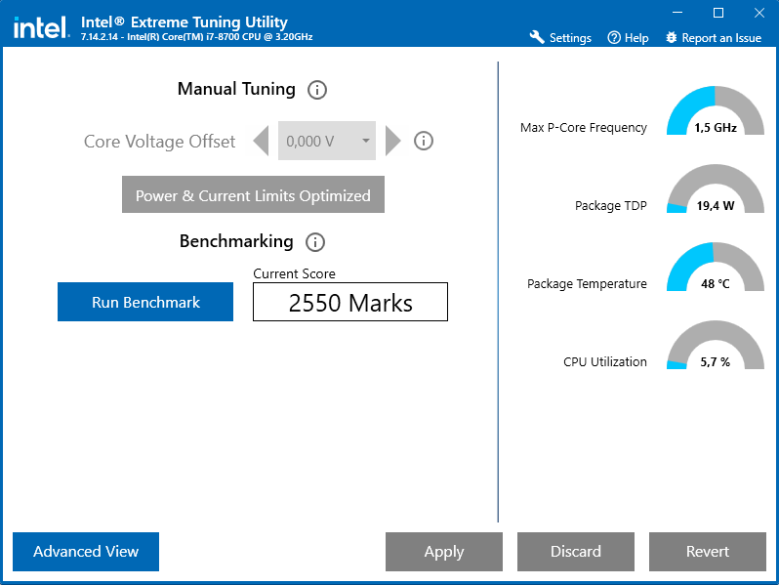The image size is (779, 585).
Task: Switch to Advanced View
Action: [x=86, y=552]
